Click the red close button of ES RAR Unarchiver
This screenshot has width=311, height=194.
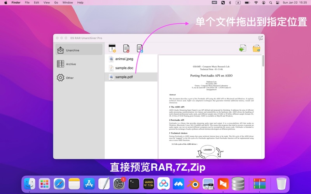coord(57,38)
